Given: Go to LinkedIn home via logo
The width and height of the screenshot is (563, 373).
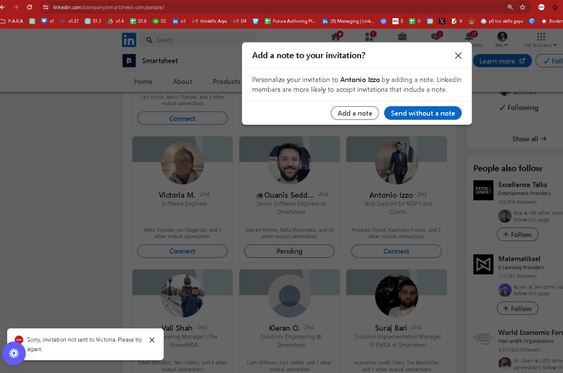Looking at the screenshot, I should (129, 40).
